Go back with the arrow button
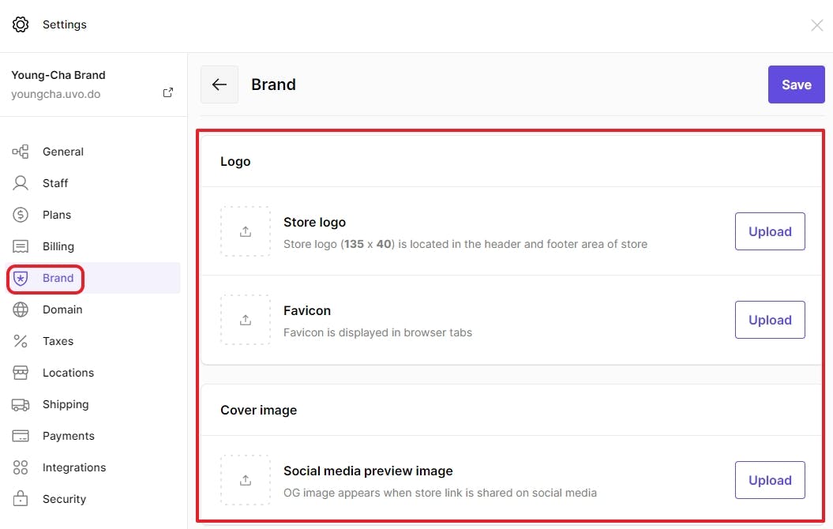The image size is (833, 529). pos(220,84)
